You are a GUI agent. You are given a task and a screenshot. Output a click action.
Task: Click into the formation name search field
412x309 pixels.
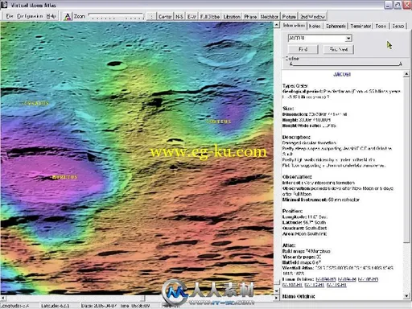pos(316,38)
